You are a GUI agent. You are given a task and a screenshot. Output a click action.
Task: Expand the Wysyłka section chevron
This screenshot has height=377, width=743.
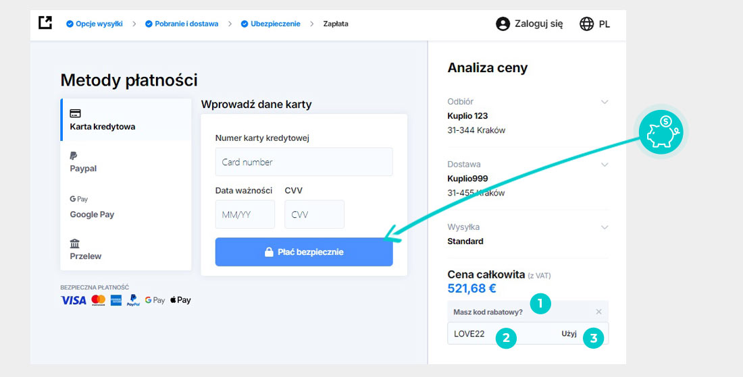tap(604, 227)
